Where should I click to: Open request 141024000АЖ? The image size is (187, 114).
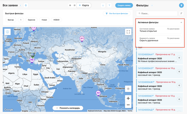point(145,82)
